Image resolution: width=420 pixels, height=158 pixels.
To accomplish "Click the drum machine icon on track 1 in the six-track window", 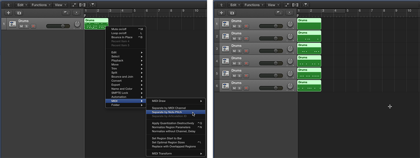I will coord(225,24).
